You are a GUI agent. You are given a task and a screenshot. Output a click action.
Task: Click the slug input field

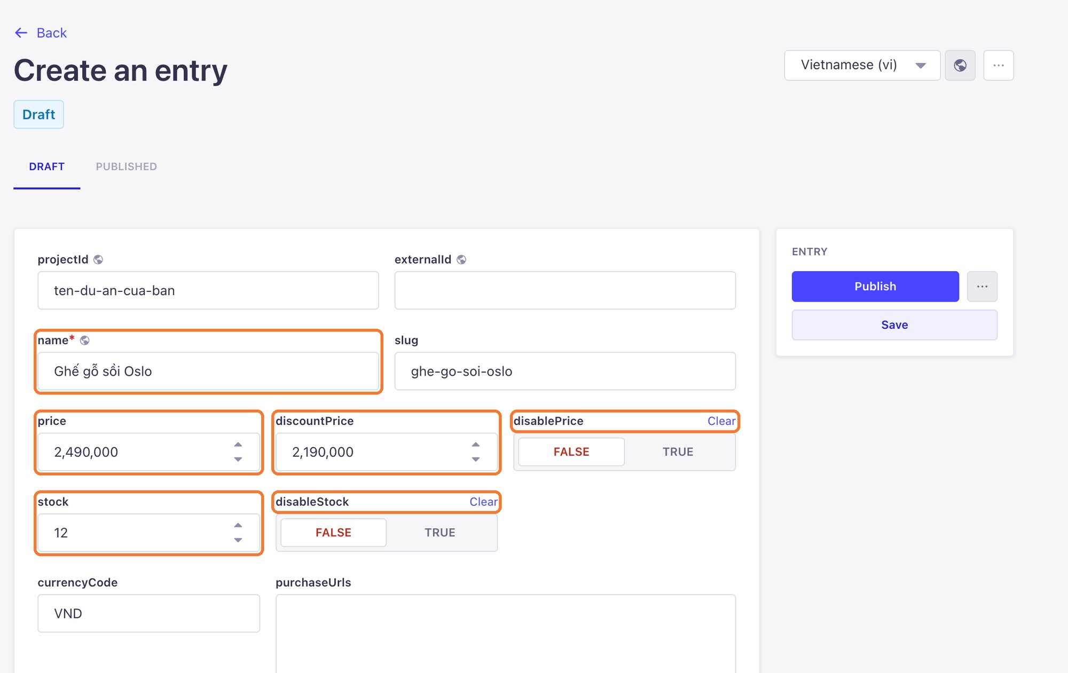pos(565,371)
